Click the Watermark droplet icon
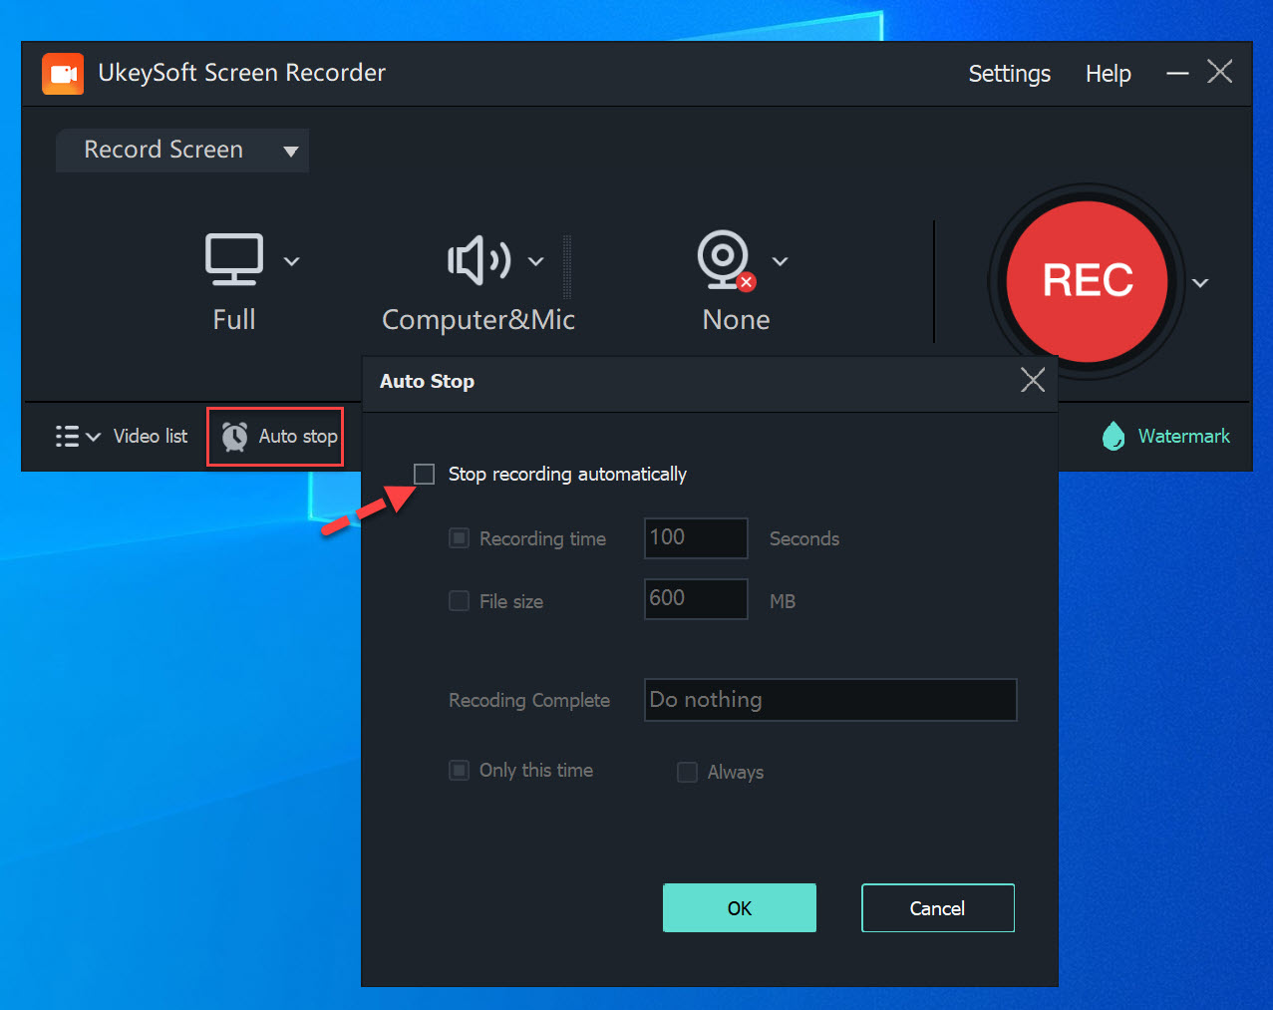This screenshot has width=1273, height=1010. pyautogui.click(x=1114, y=436)
